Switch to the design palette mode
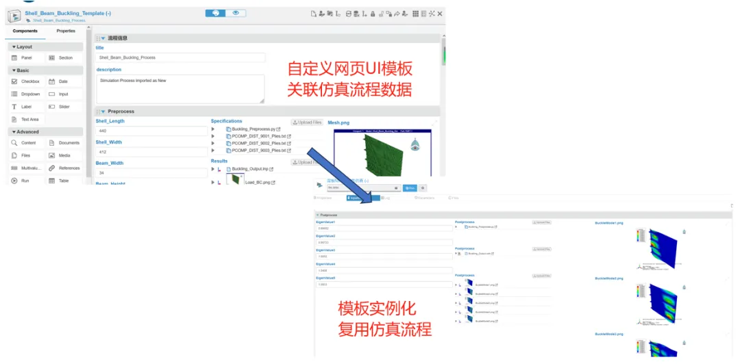Image resolution: width=740 pixels, height=364 pixels. 215,13
